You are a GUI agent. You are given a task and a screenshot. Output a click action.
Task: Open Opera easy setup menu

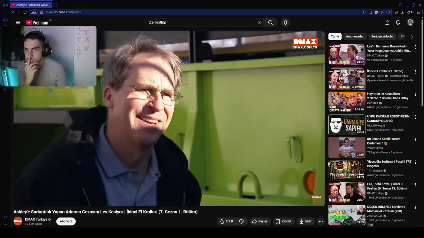(x=419, y=12)
